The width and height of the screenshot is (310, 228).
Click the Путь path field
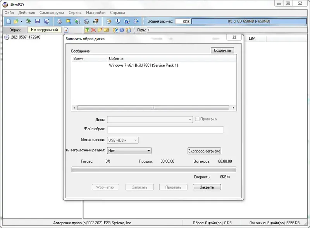pyautogui.click(x=227, y=30)
